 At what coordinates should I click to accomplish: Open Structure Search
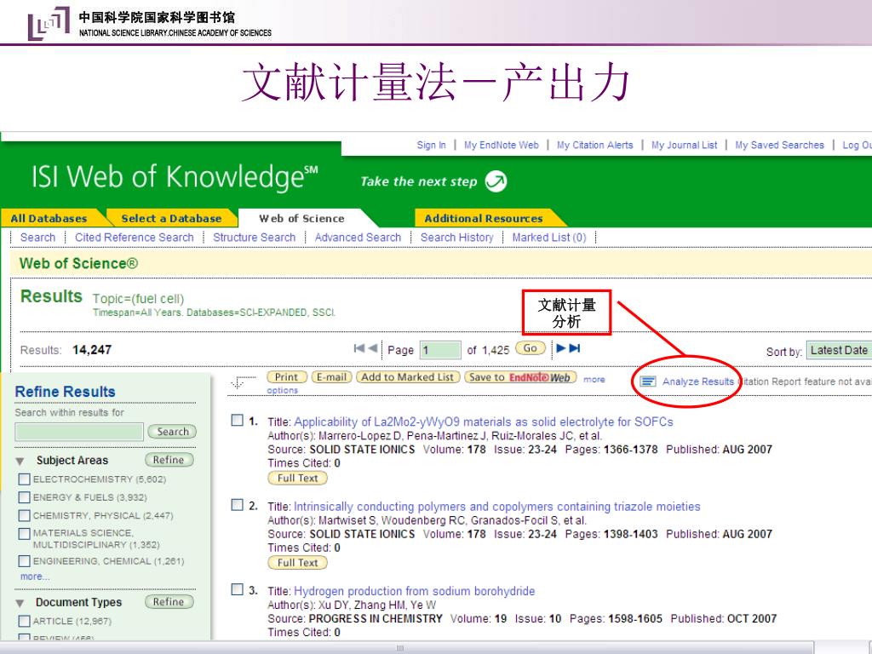pos(254,238)
